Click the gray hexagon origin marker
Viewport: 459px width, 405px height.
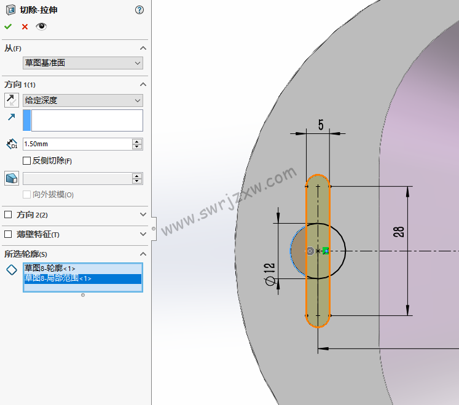310,251
